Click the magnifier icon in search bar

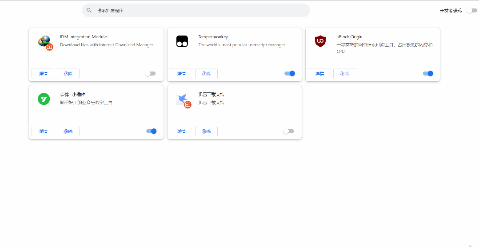click(x=89, y=10)
